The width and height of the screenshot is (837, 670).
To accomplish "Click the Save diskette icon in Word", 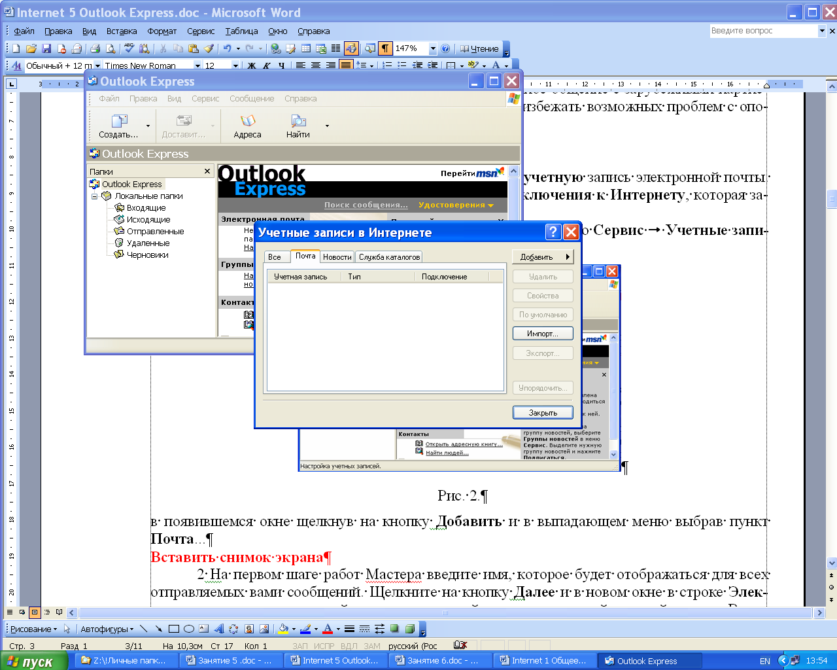I will (x=46, y=48).
